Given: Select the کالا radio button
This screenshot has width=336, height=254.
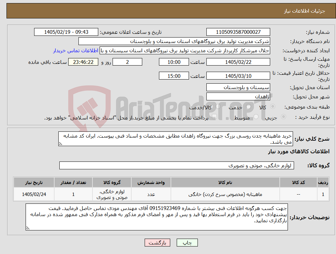Looking at the screenshot, I should click(273, 107).
